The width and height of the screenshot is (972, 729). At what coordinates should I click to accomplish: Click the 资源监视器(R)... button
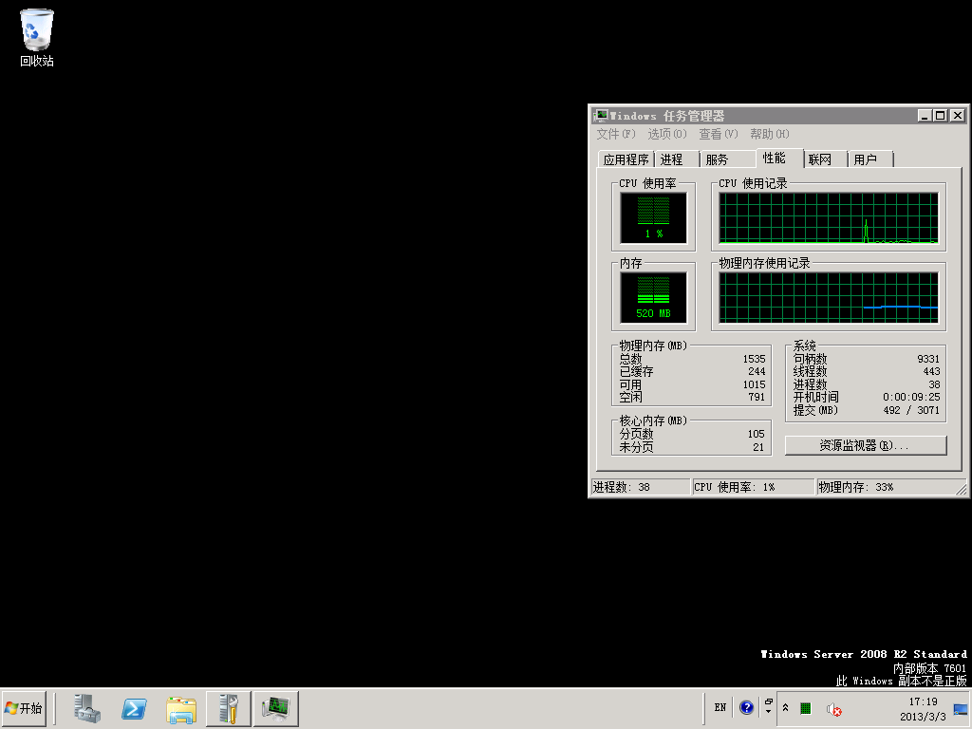point(866,445)
